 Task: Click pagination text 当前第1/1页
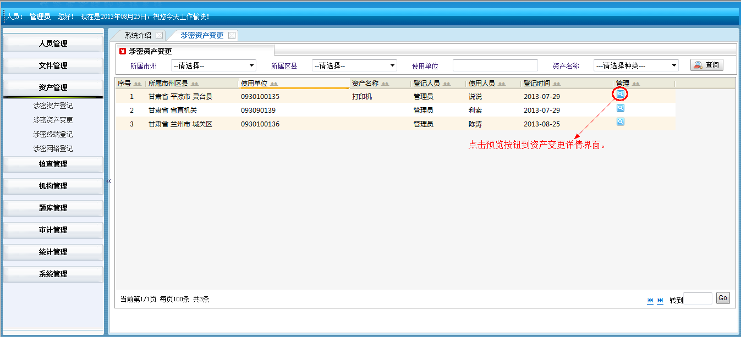[x=138, y=300]
